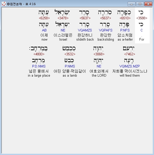Click the English gloss 'For'
The width and height of the screenshot is (154, 155).
tap(142, 39)
